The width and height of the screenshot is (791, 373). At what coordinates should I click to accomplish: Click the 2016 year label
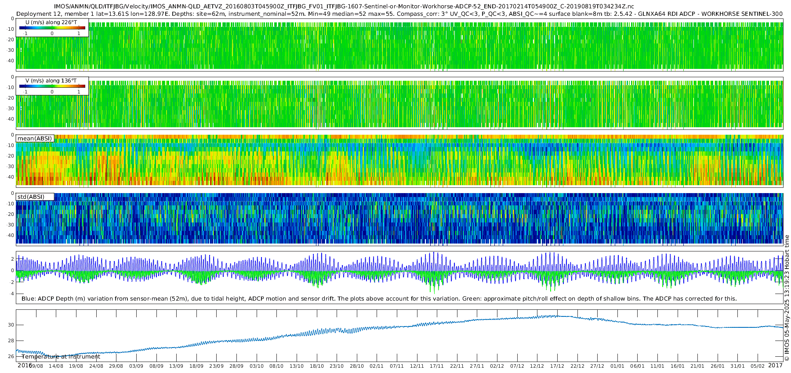(24, 366)
